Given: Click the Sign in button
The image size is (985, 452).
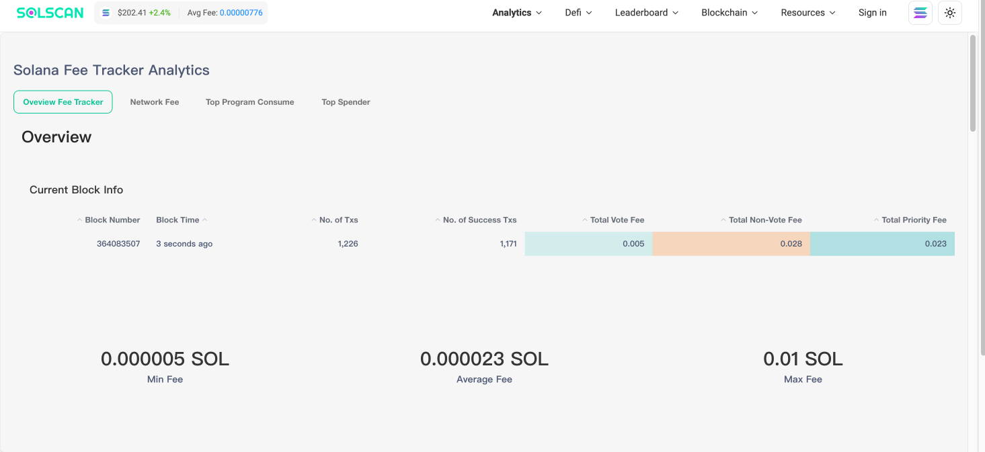Looking at the screenshot, I should (x=872, y=12).
